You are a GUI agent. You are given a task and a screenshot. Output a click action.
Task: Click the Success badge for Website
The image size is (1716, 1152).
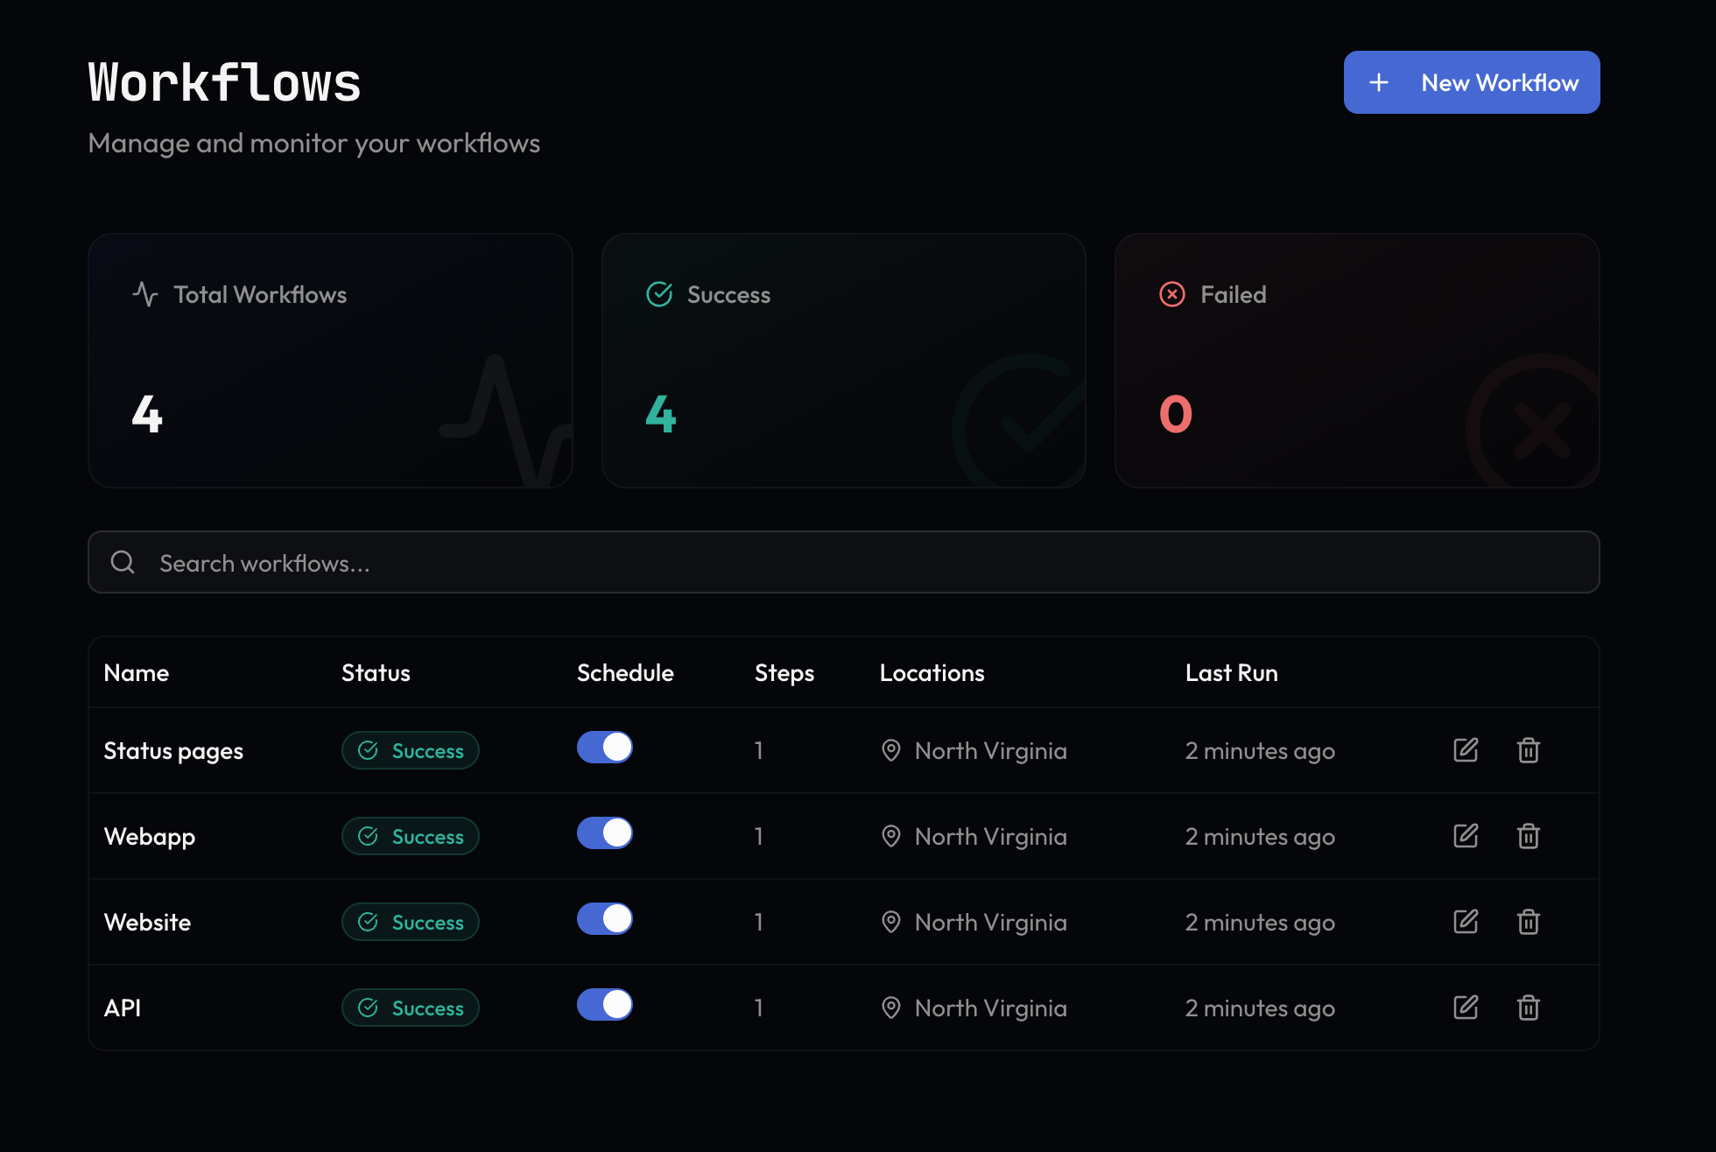coord(410,922)
